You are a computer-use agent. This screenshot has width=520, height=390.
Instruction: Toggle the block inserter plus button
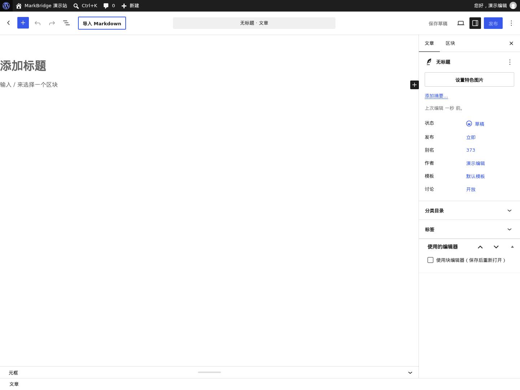tap(23, 23)
